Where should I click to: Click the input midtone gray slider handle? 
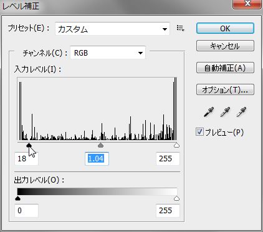[100, 145]
